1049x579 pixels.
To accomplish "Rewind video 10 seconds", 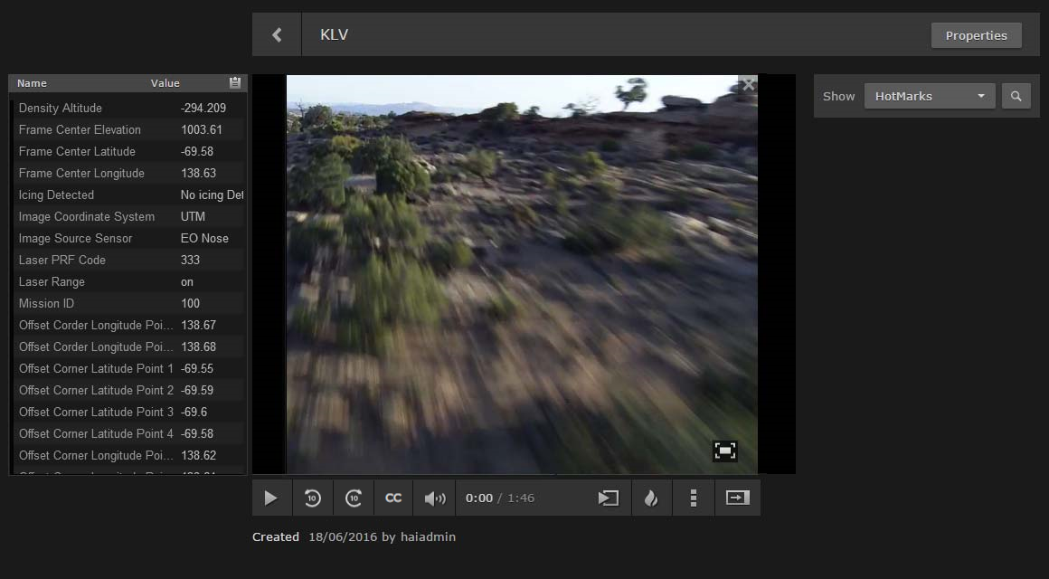I will click(312, 498).
